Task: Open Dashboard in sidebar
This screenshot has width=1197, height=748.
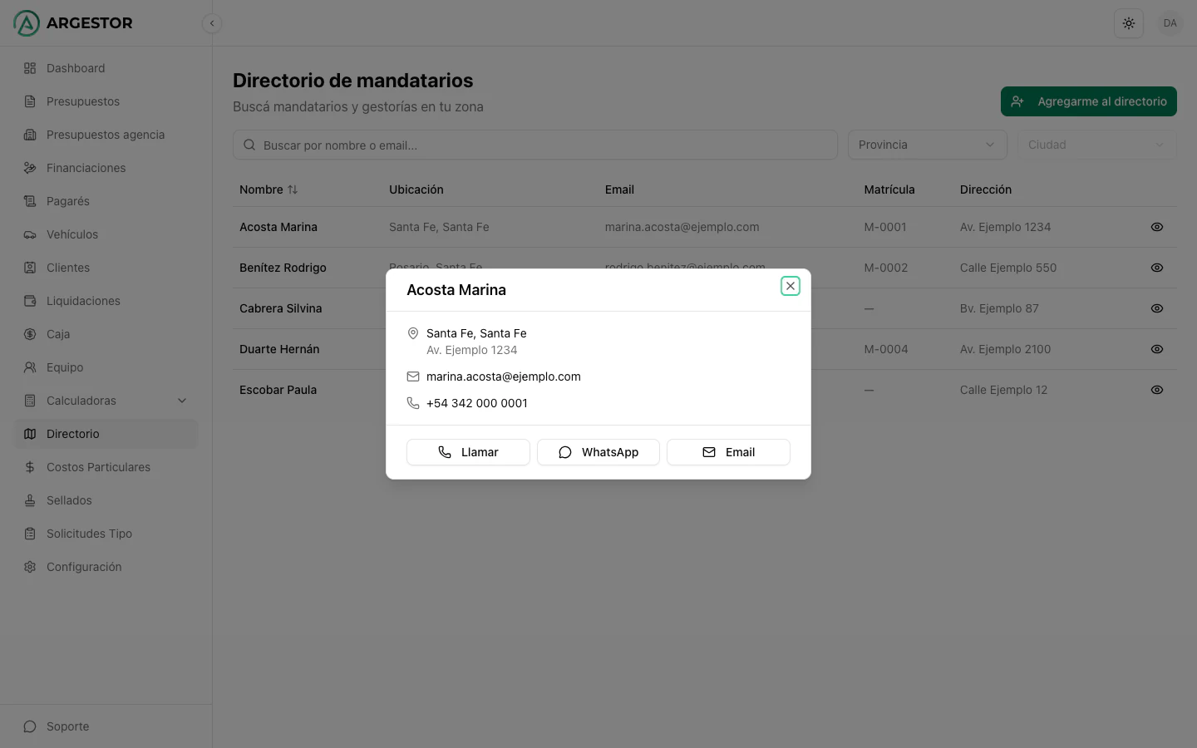Action: 106,68
